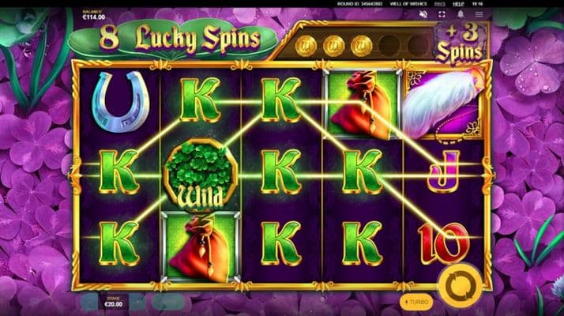Increase the stake amount
564x316 pixels.
[137, 303]
